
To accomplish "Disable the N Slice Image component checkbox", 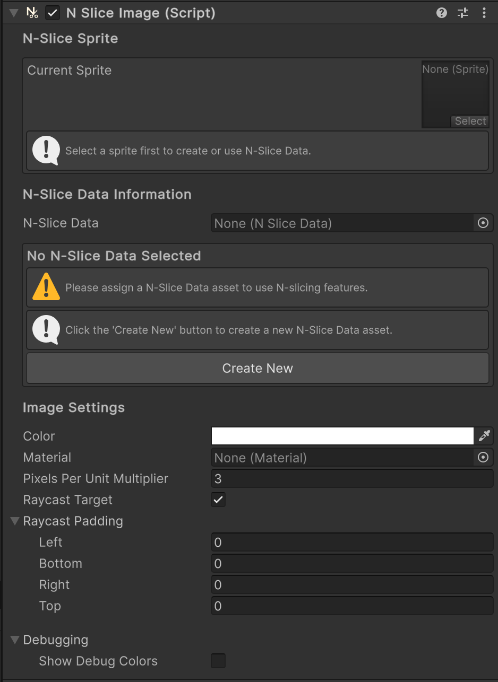I will coord(53,13).
